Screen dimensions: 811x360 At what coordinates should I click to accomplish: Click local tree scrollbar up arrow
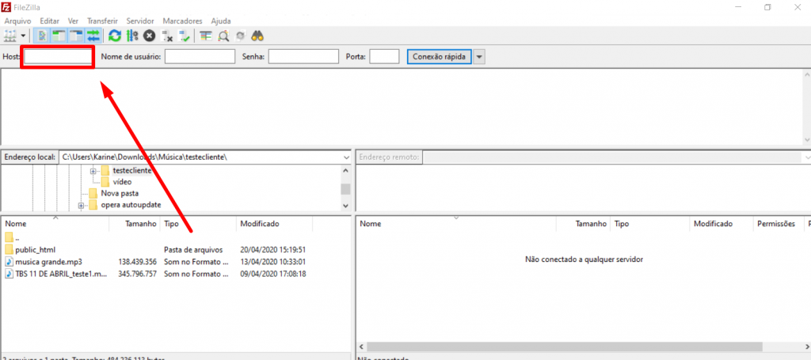click(345, 171)
